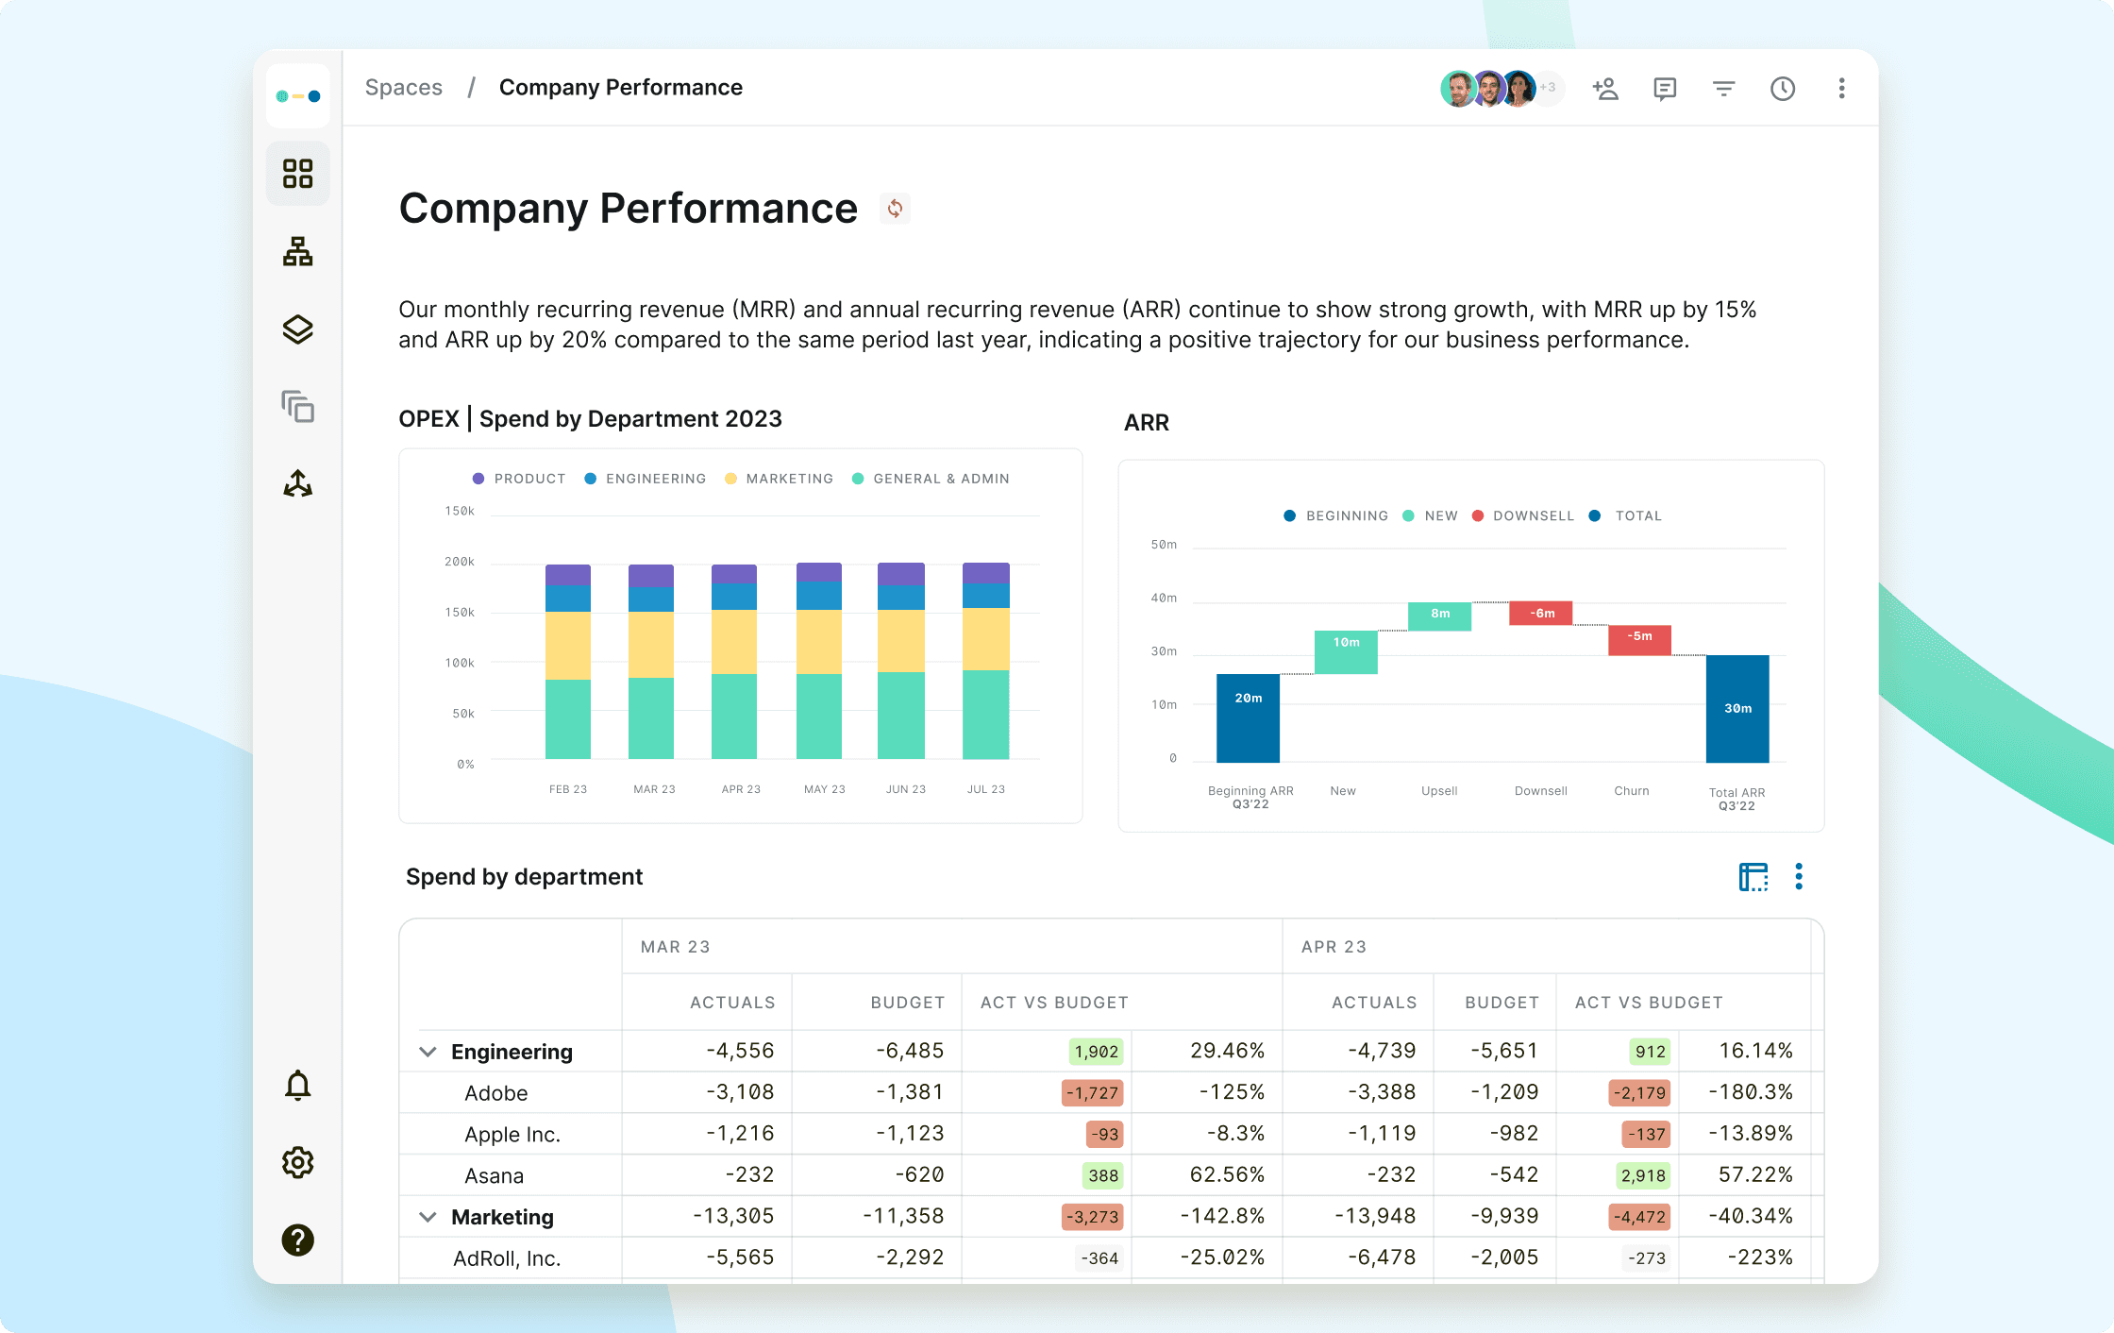This screenshot has width=2114, height=1333.
Task: Click the green 2,918 variance badge
Action: tap(1643, 1175)
